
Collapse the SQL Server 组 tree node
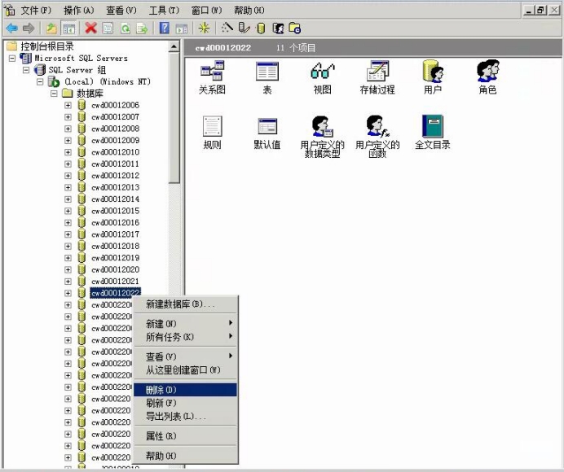(x=26, y=70)
